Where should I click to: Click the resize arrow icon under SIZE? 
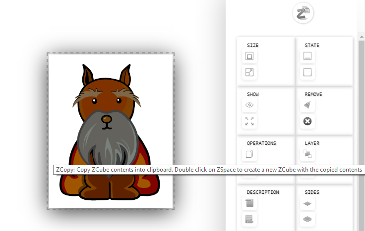pos(249,73)
